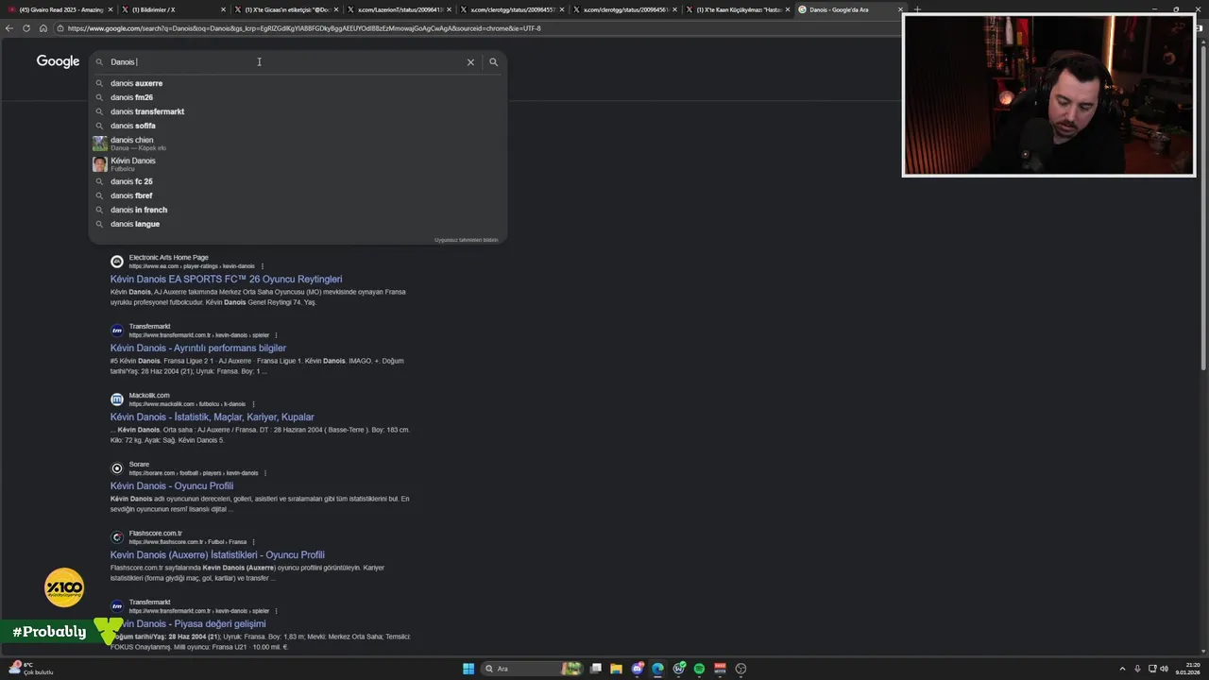Open Spotify from the taskbar

(700, 669)
